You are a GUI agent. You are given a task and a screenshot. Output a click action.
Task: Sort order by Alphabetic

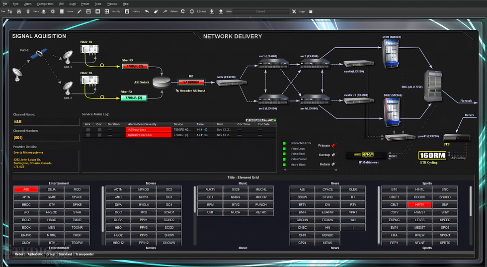(x=35, y=254)
